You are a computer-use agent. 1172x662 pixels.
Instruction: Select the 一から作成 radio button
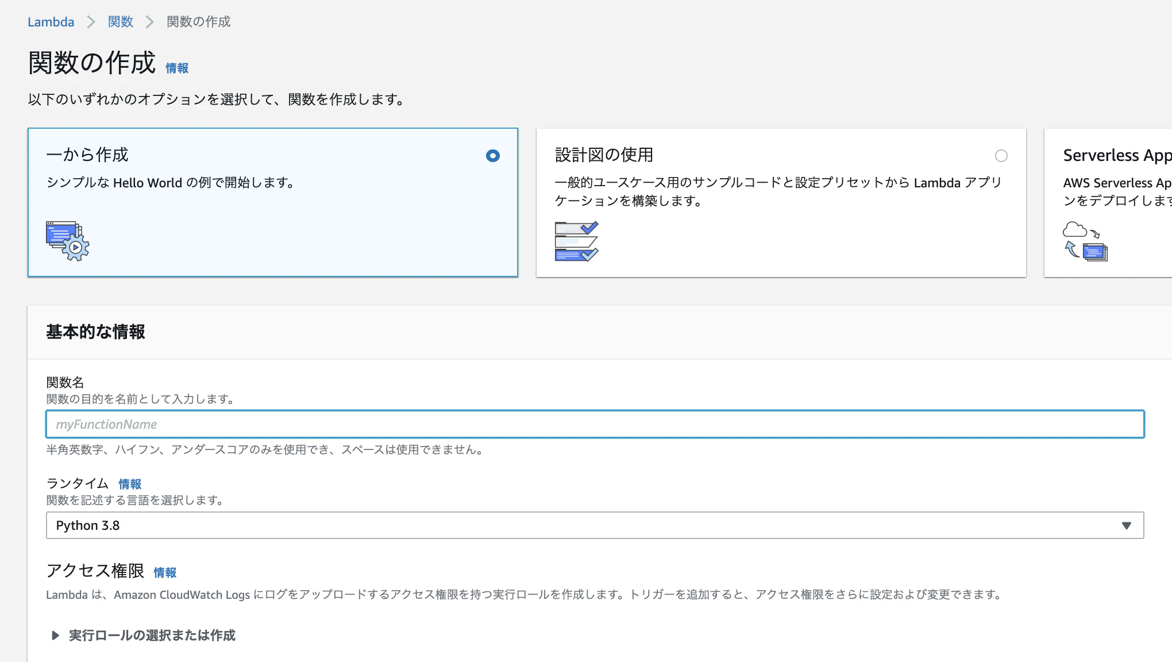pos(492,156)
